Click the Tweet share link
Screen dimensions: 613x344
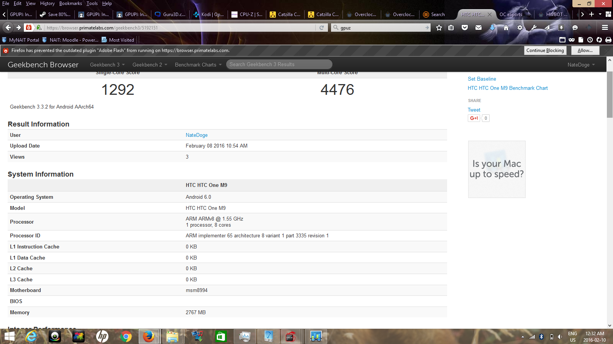pos(474,110)
